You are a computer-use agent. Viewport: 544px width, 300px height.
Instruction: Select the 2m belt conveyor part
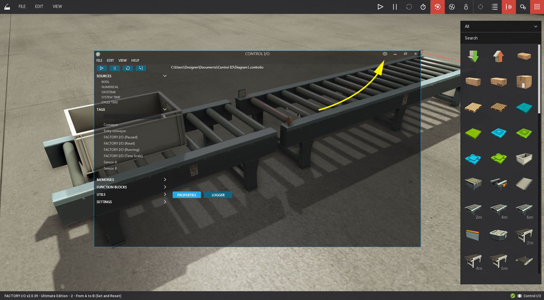click(x=524, y=236)
